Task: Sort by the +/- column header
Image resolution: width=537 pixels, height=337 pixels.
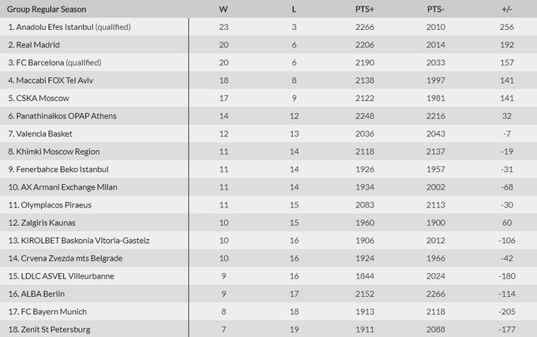Action: click(x=506, y=9)
